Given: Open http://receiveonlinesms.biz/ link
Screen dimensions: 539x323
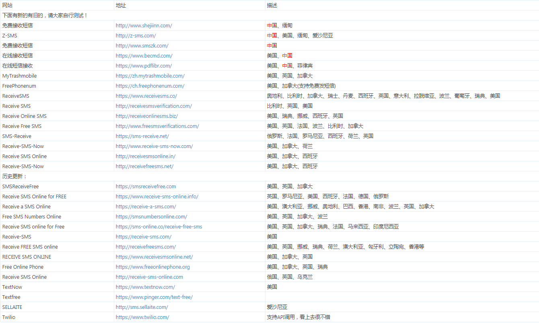Looking at the screenshot, I should click(147, 116).
